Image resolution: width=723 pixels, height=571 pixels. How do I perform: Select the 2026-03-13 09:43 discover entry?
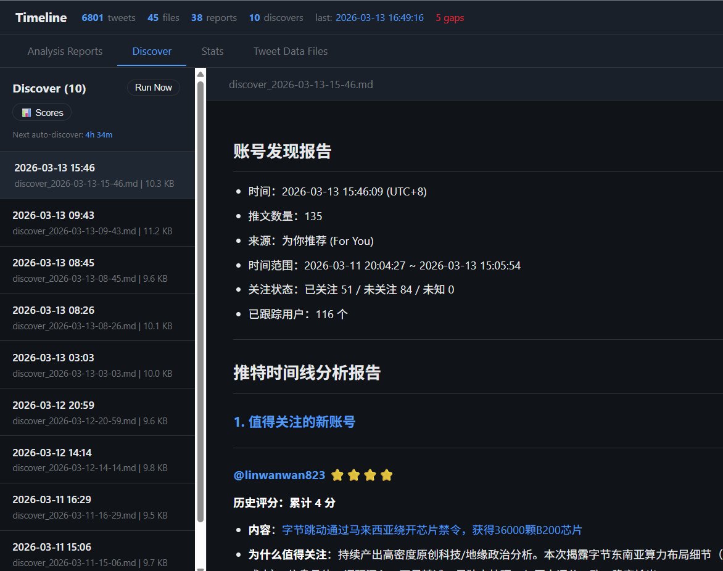(x=97, y=223)
